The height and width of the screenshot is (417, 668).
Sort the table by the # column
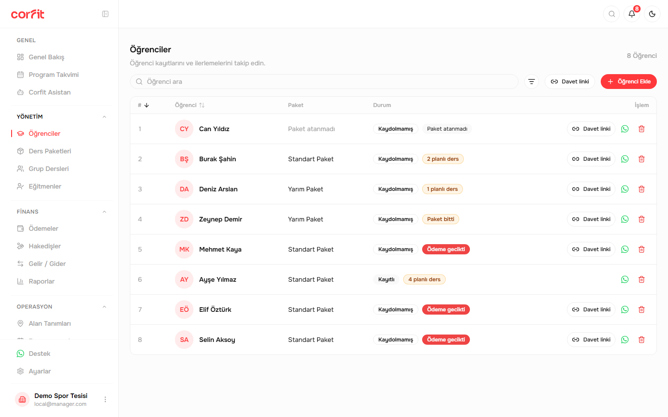point(143,105)
